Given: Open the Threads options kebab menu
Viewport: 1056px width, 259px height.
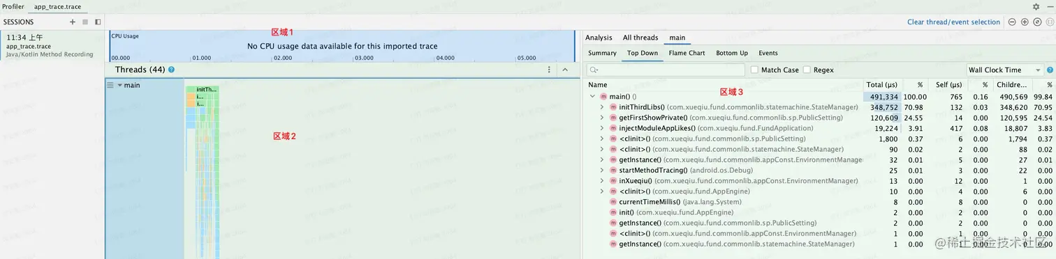Looking at the screenshot, I should coord(549,70).
